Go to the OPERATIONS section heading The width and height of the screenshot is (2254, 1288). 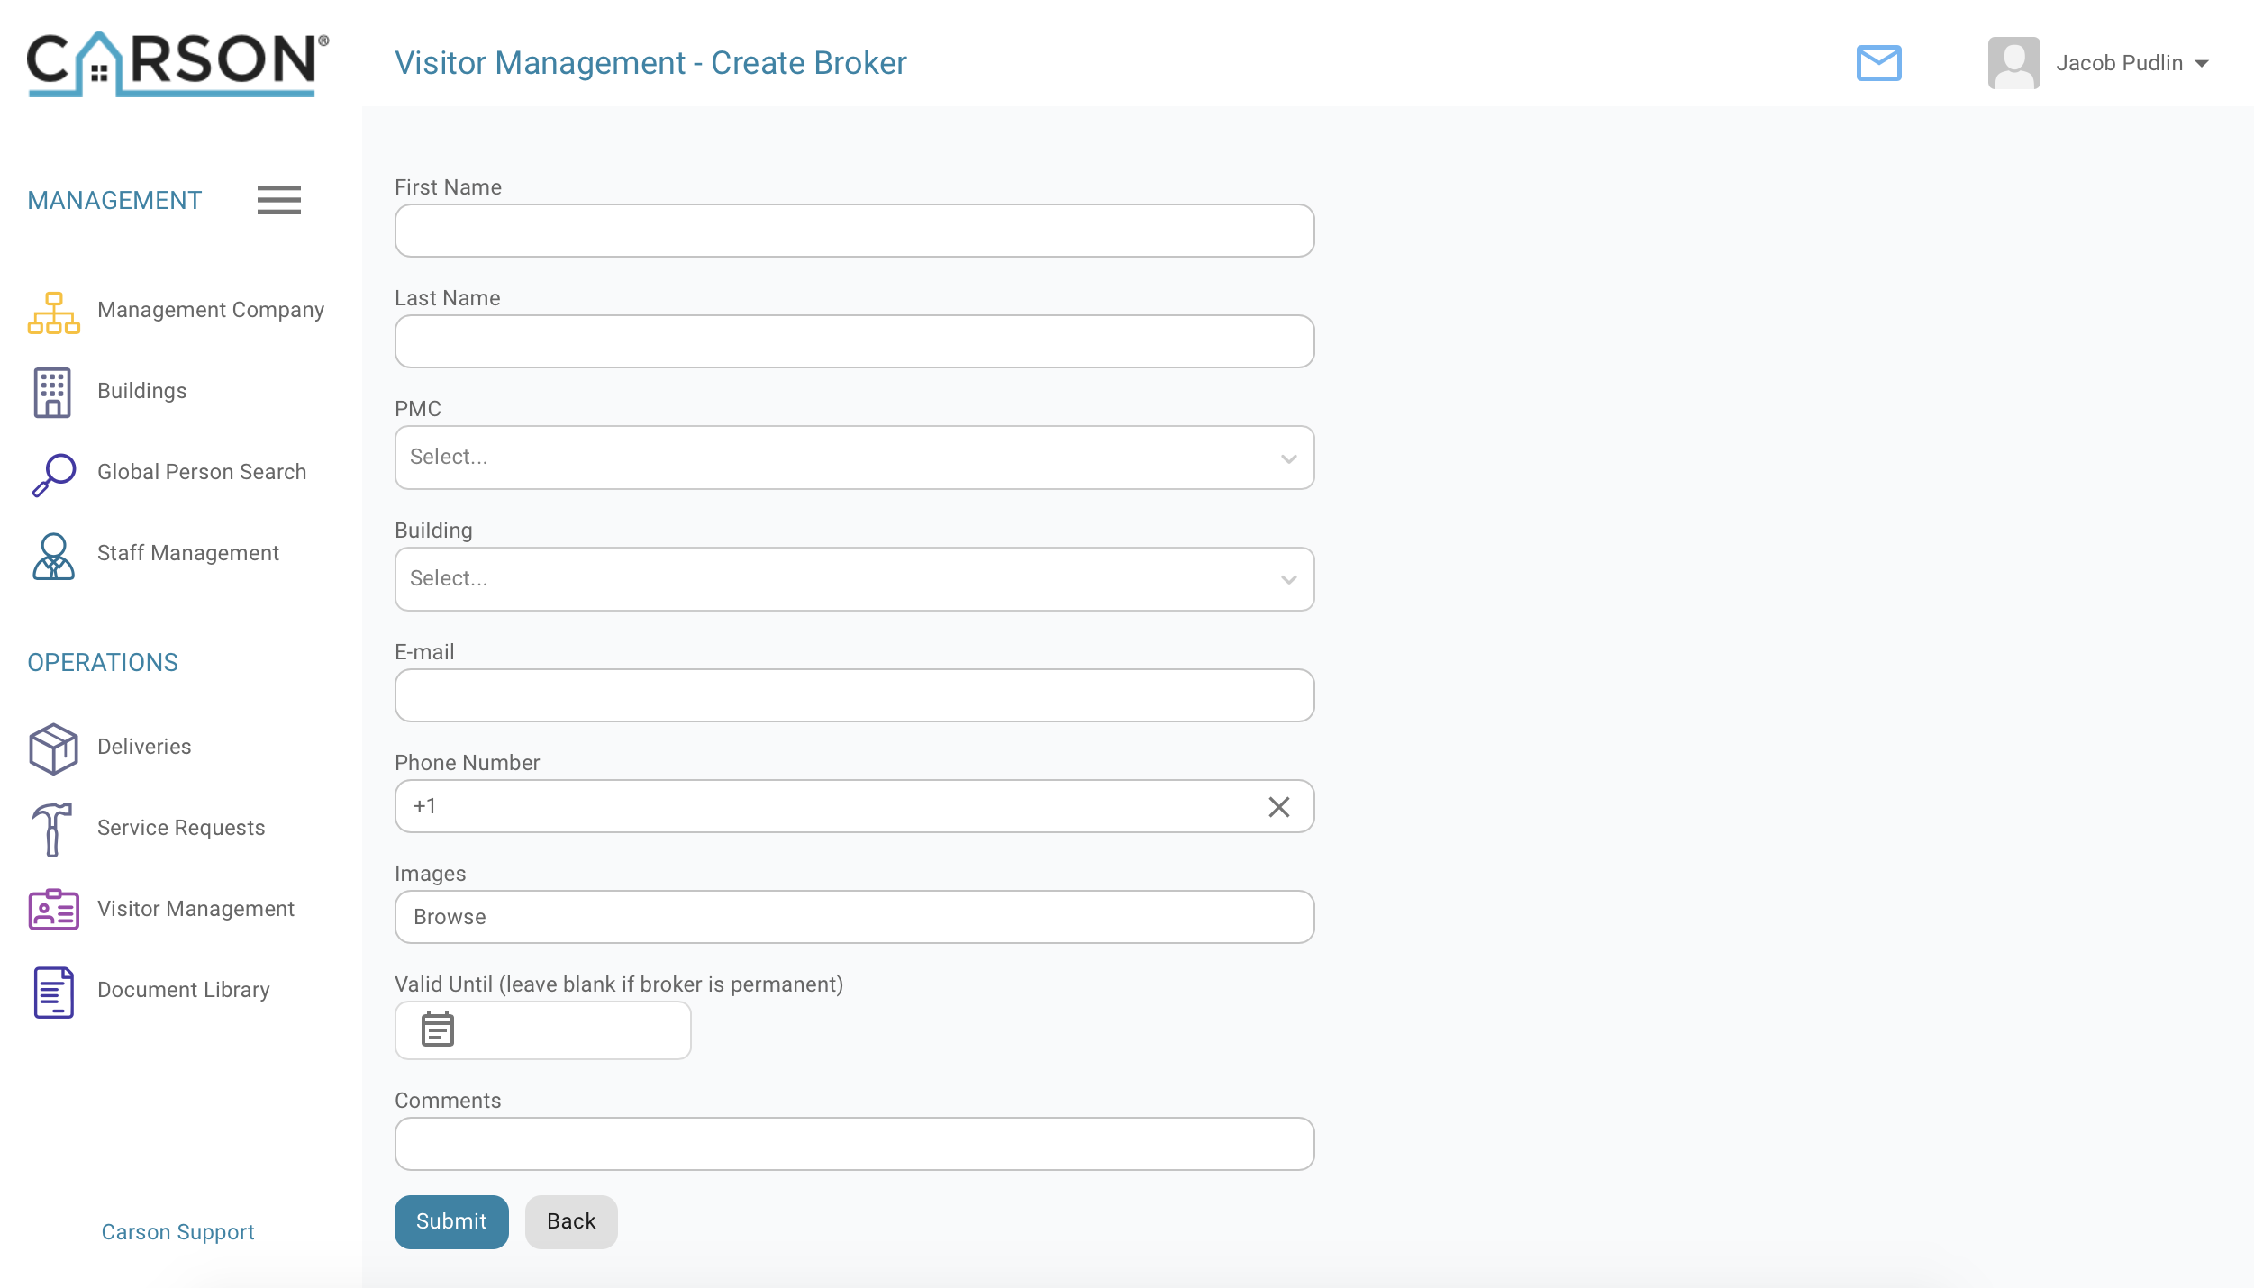[x=102, y=662]
